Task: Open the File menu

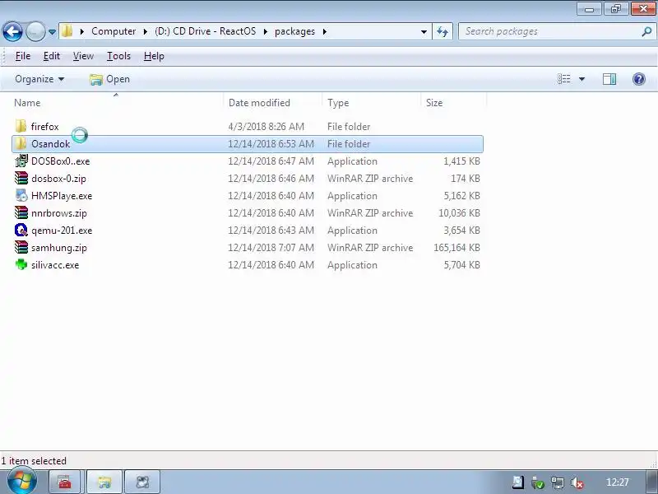Action: pos(23,56)
